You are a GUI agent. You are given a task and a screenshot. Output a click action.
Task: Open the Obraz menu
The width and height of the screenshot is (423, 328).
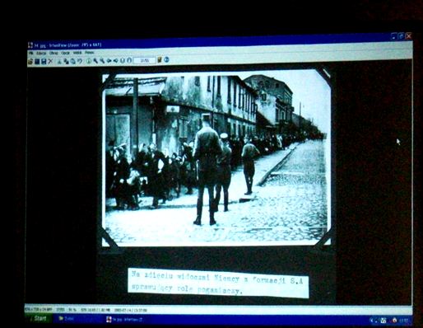pyautogui.click(x=53, y=53)
